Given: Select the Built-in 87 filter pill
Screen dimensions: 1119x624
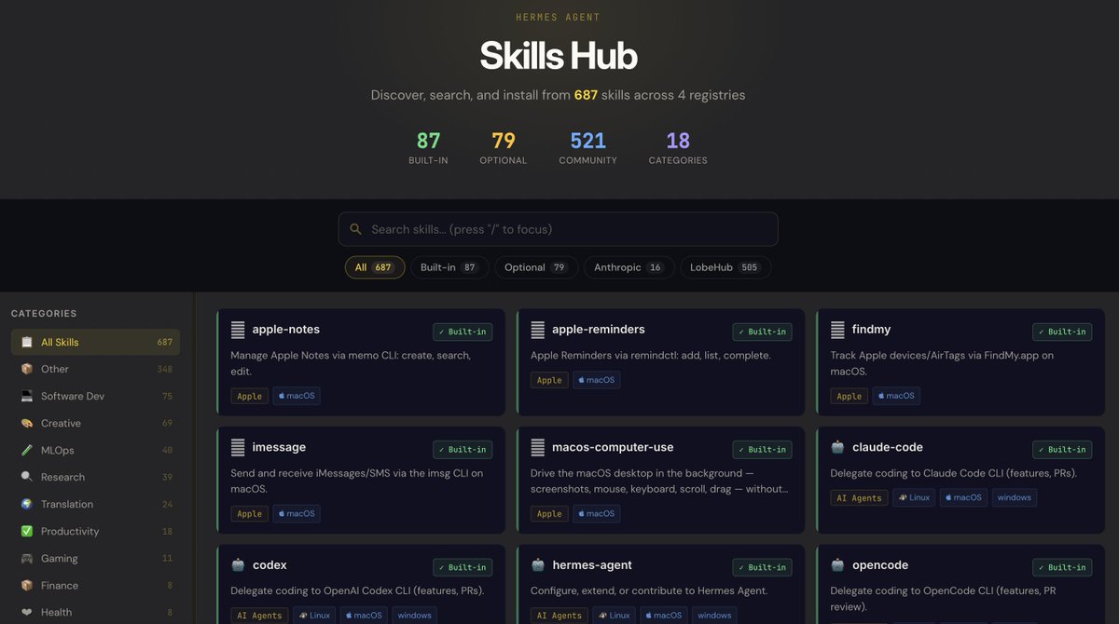Looking at the screenshot, I should (x=449, y=267).
